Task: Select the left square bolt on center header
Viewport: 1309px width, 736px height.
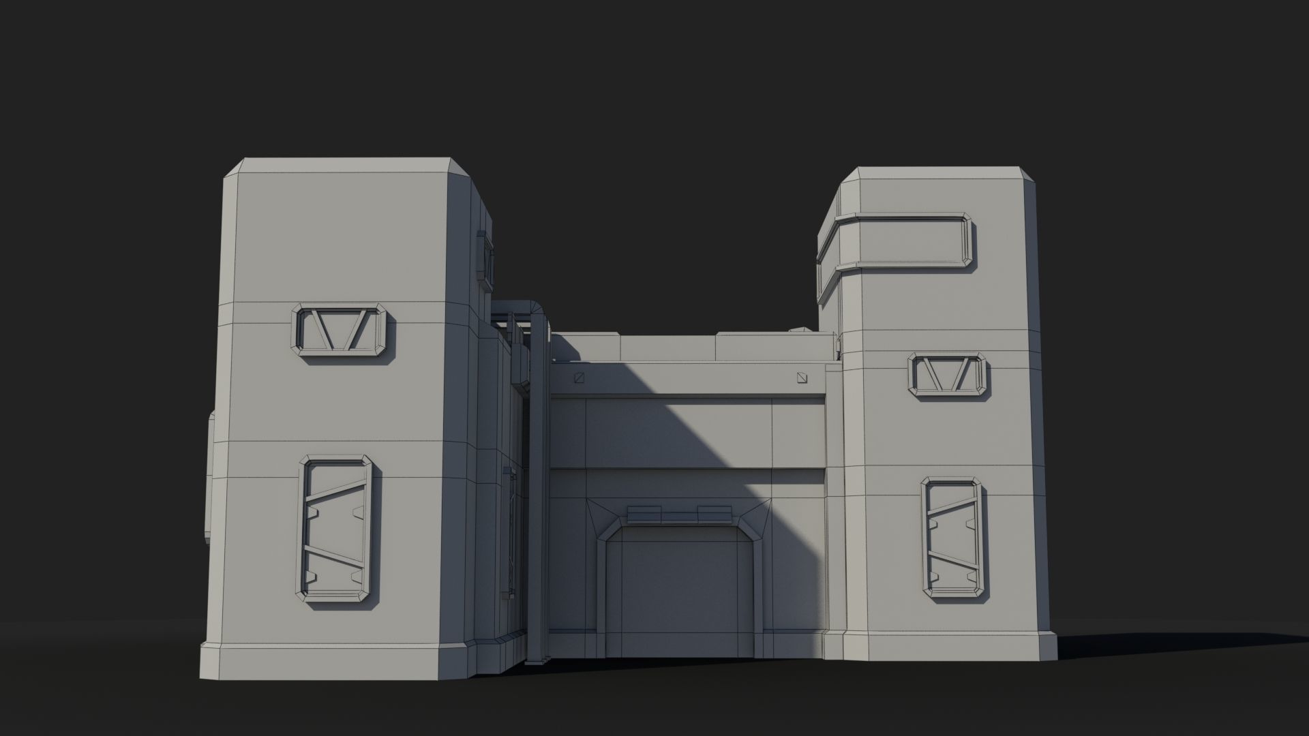Action: click(x=580, y=378)
